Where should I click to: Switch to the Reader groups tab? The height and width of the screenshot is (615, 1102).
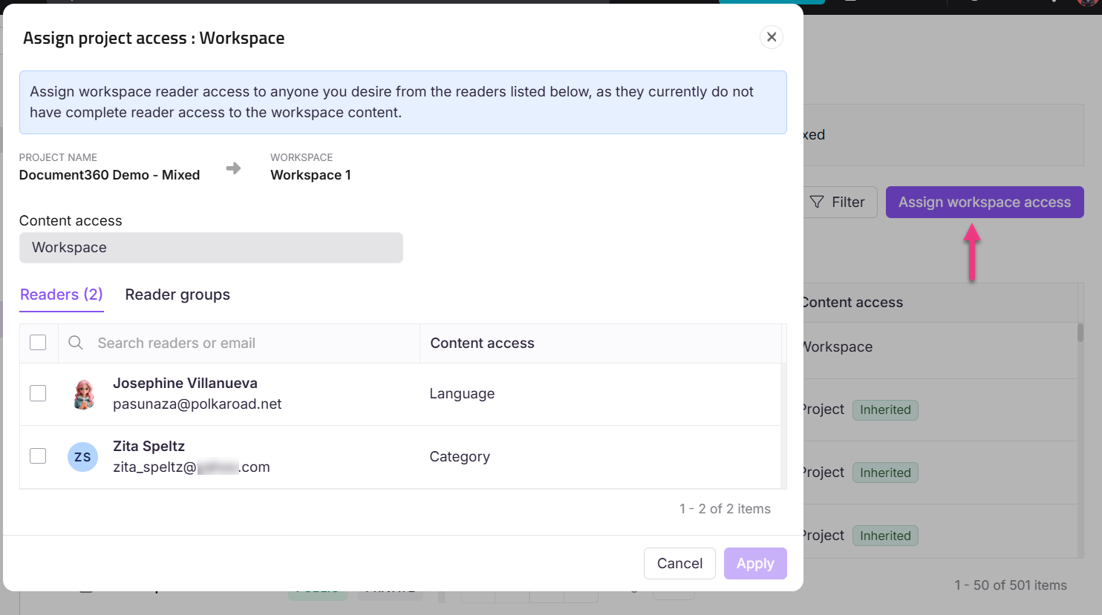(x=177, y=295)
